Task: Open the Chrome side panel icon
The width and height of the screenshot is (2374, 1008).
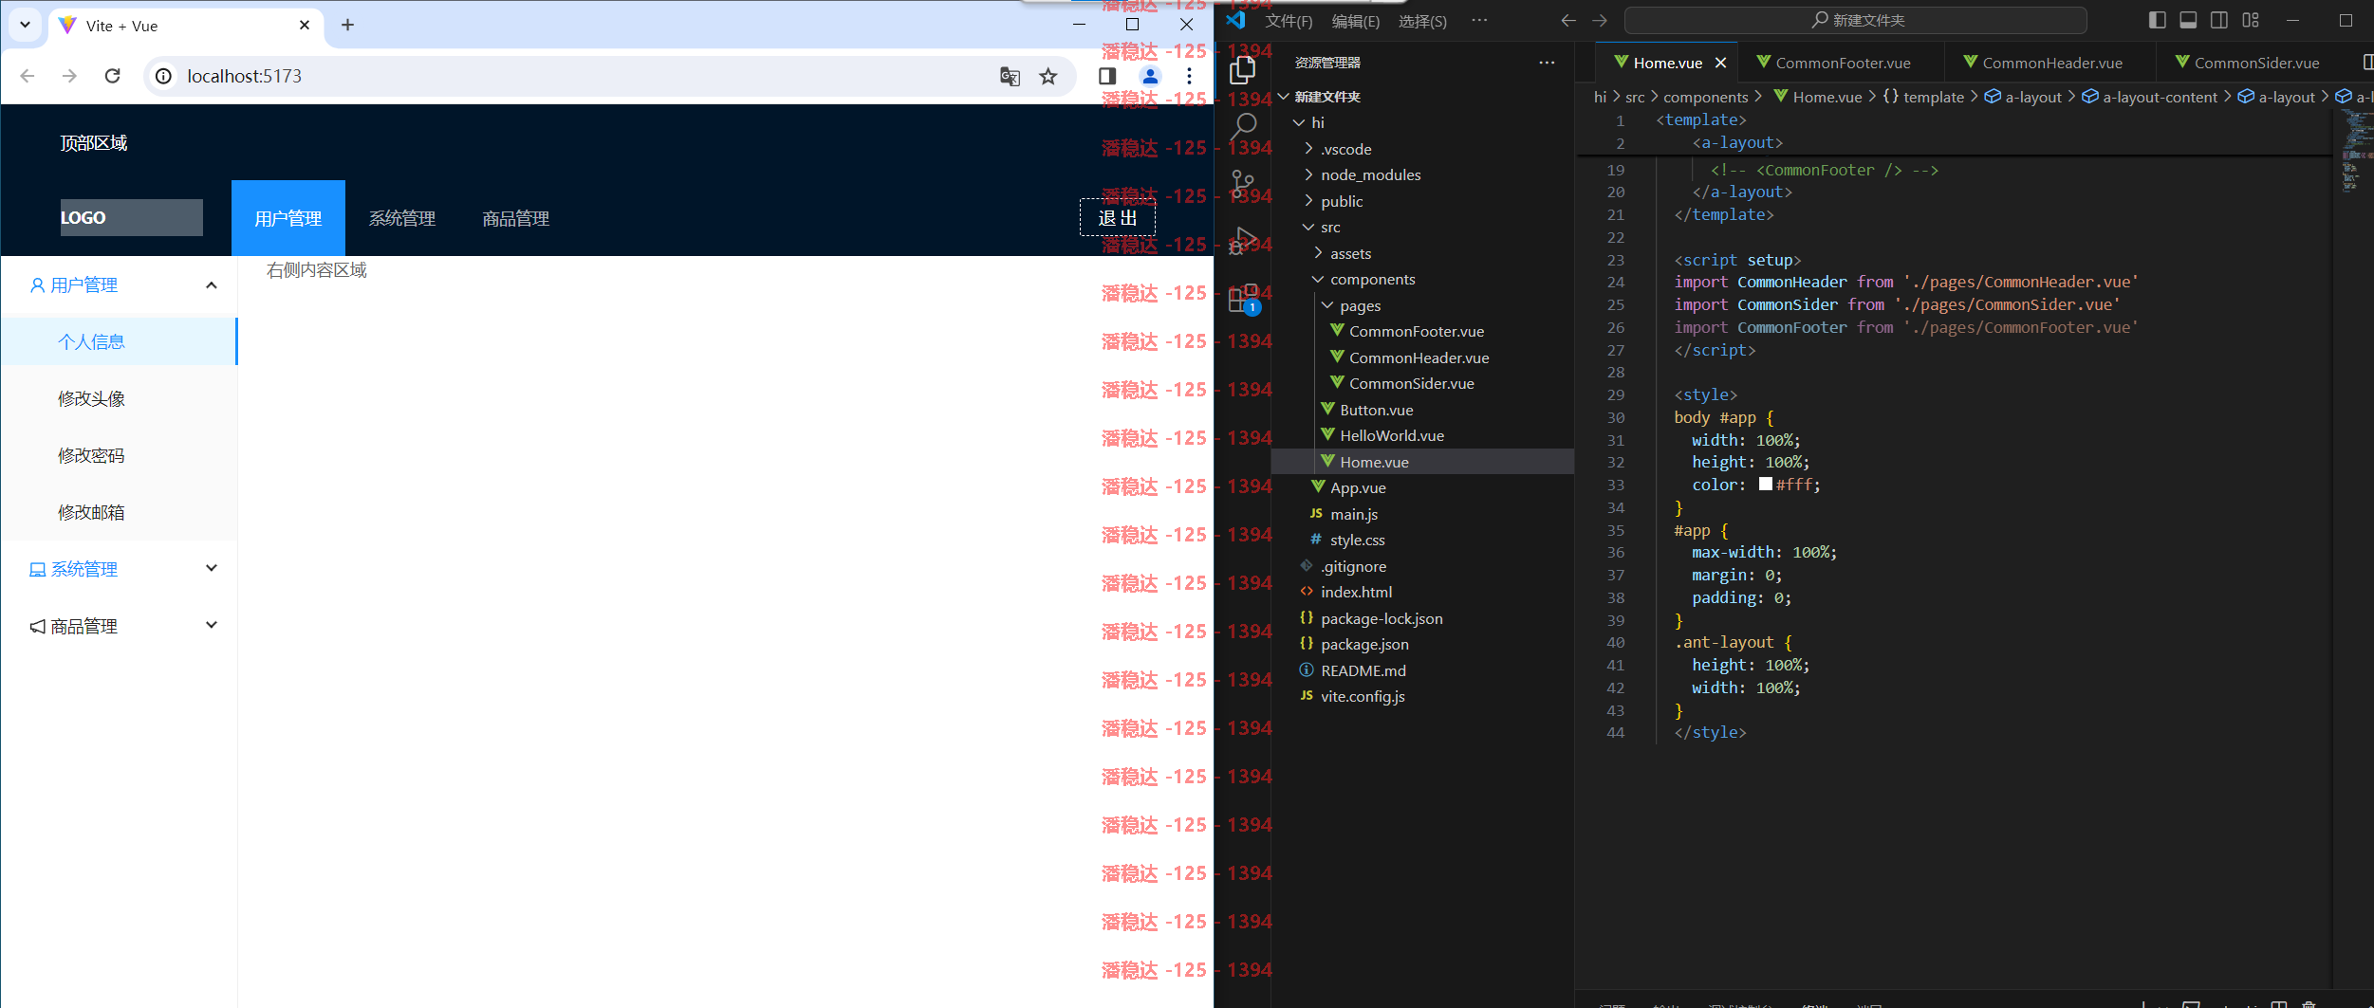Action: click(1107, 76)
